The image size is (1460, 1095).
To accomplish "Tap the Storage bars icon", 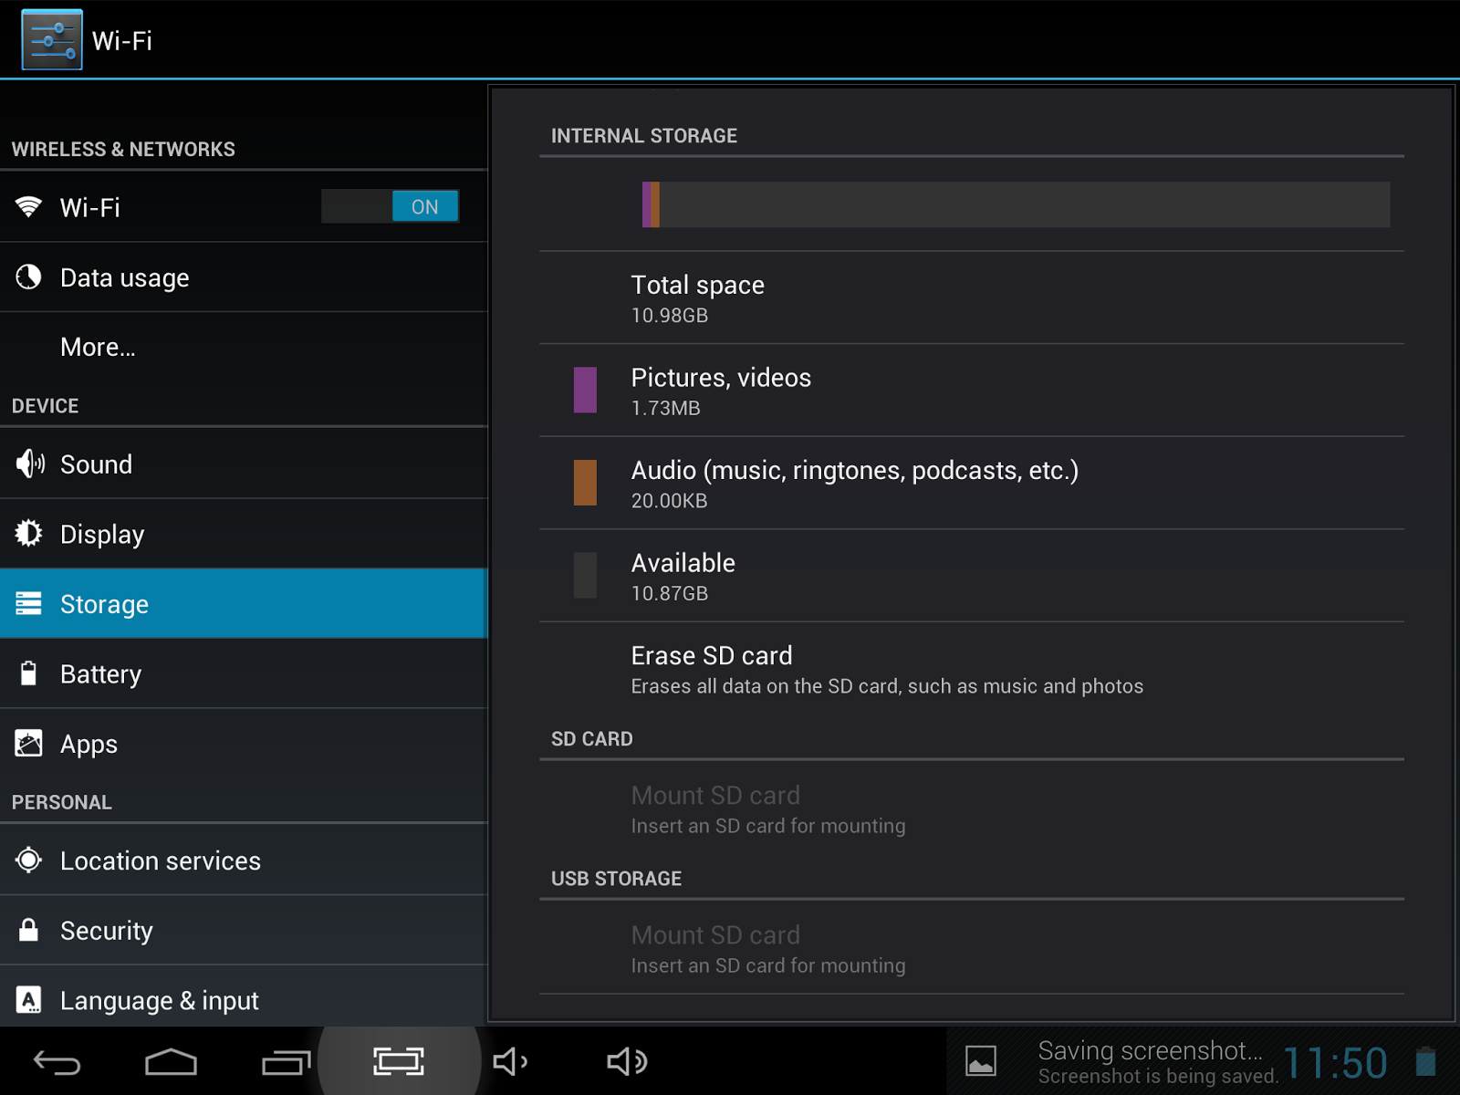I will click(28, 603).
